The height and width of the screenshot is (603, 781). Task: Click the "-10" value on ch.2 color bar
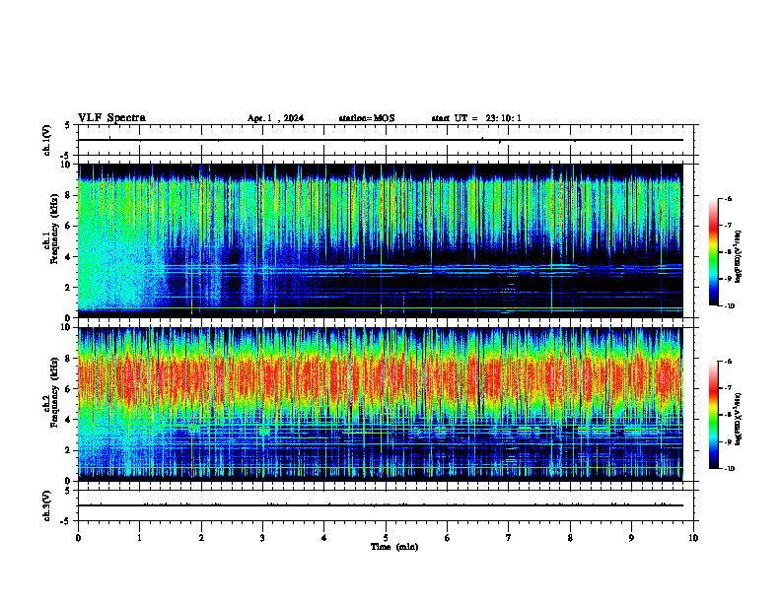[729, 469]
